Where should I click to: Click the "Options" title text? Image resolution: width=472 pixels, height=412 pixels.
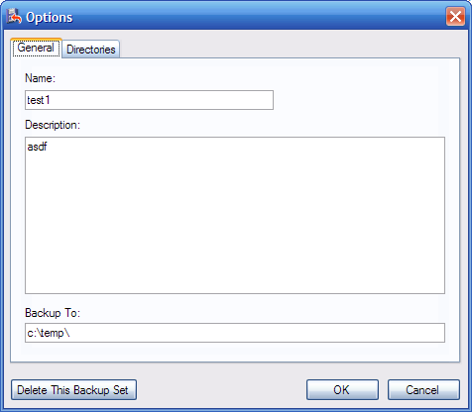[50, 18]
